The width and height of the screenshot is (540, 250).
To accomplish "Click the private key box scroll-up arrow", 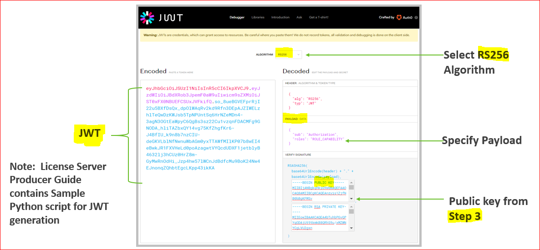I will [352, 206].
